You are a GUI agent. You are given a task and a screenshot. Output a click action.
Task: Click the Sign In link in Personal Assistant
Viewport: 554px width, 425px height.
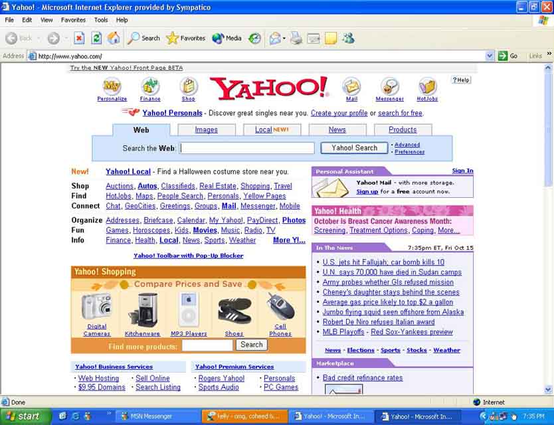[x=462, y=171]
